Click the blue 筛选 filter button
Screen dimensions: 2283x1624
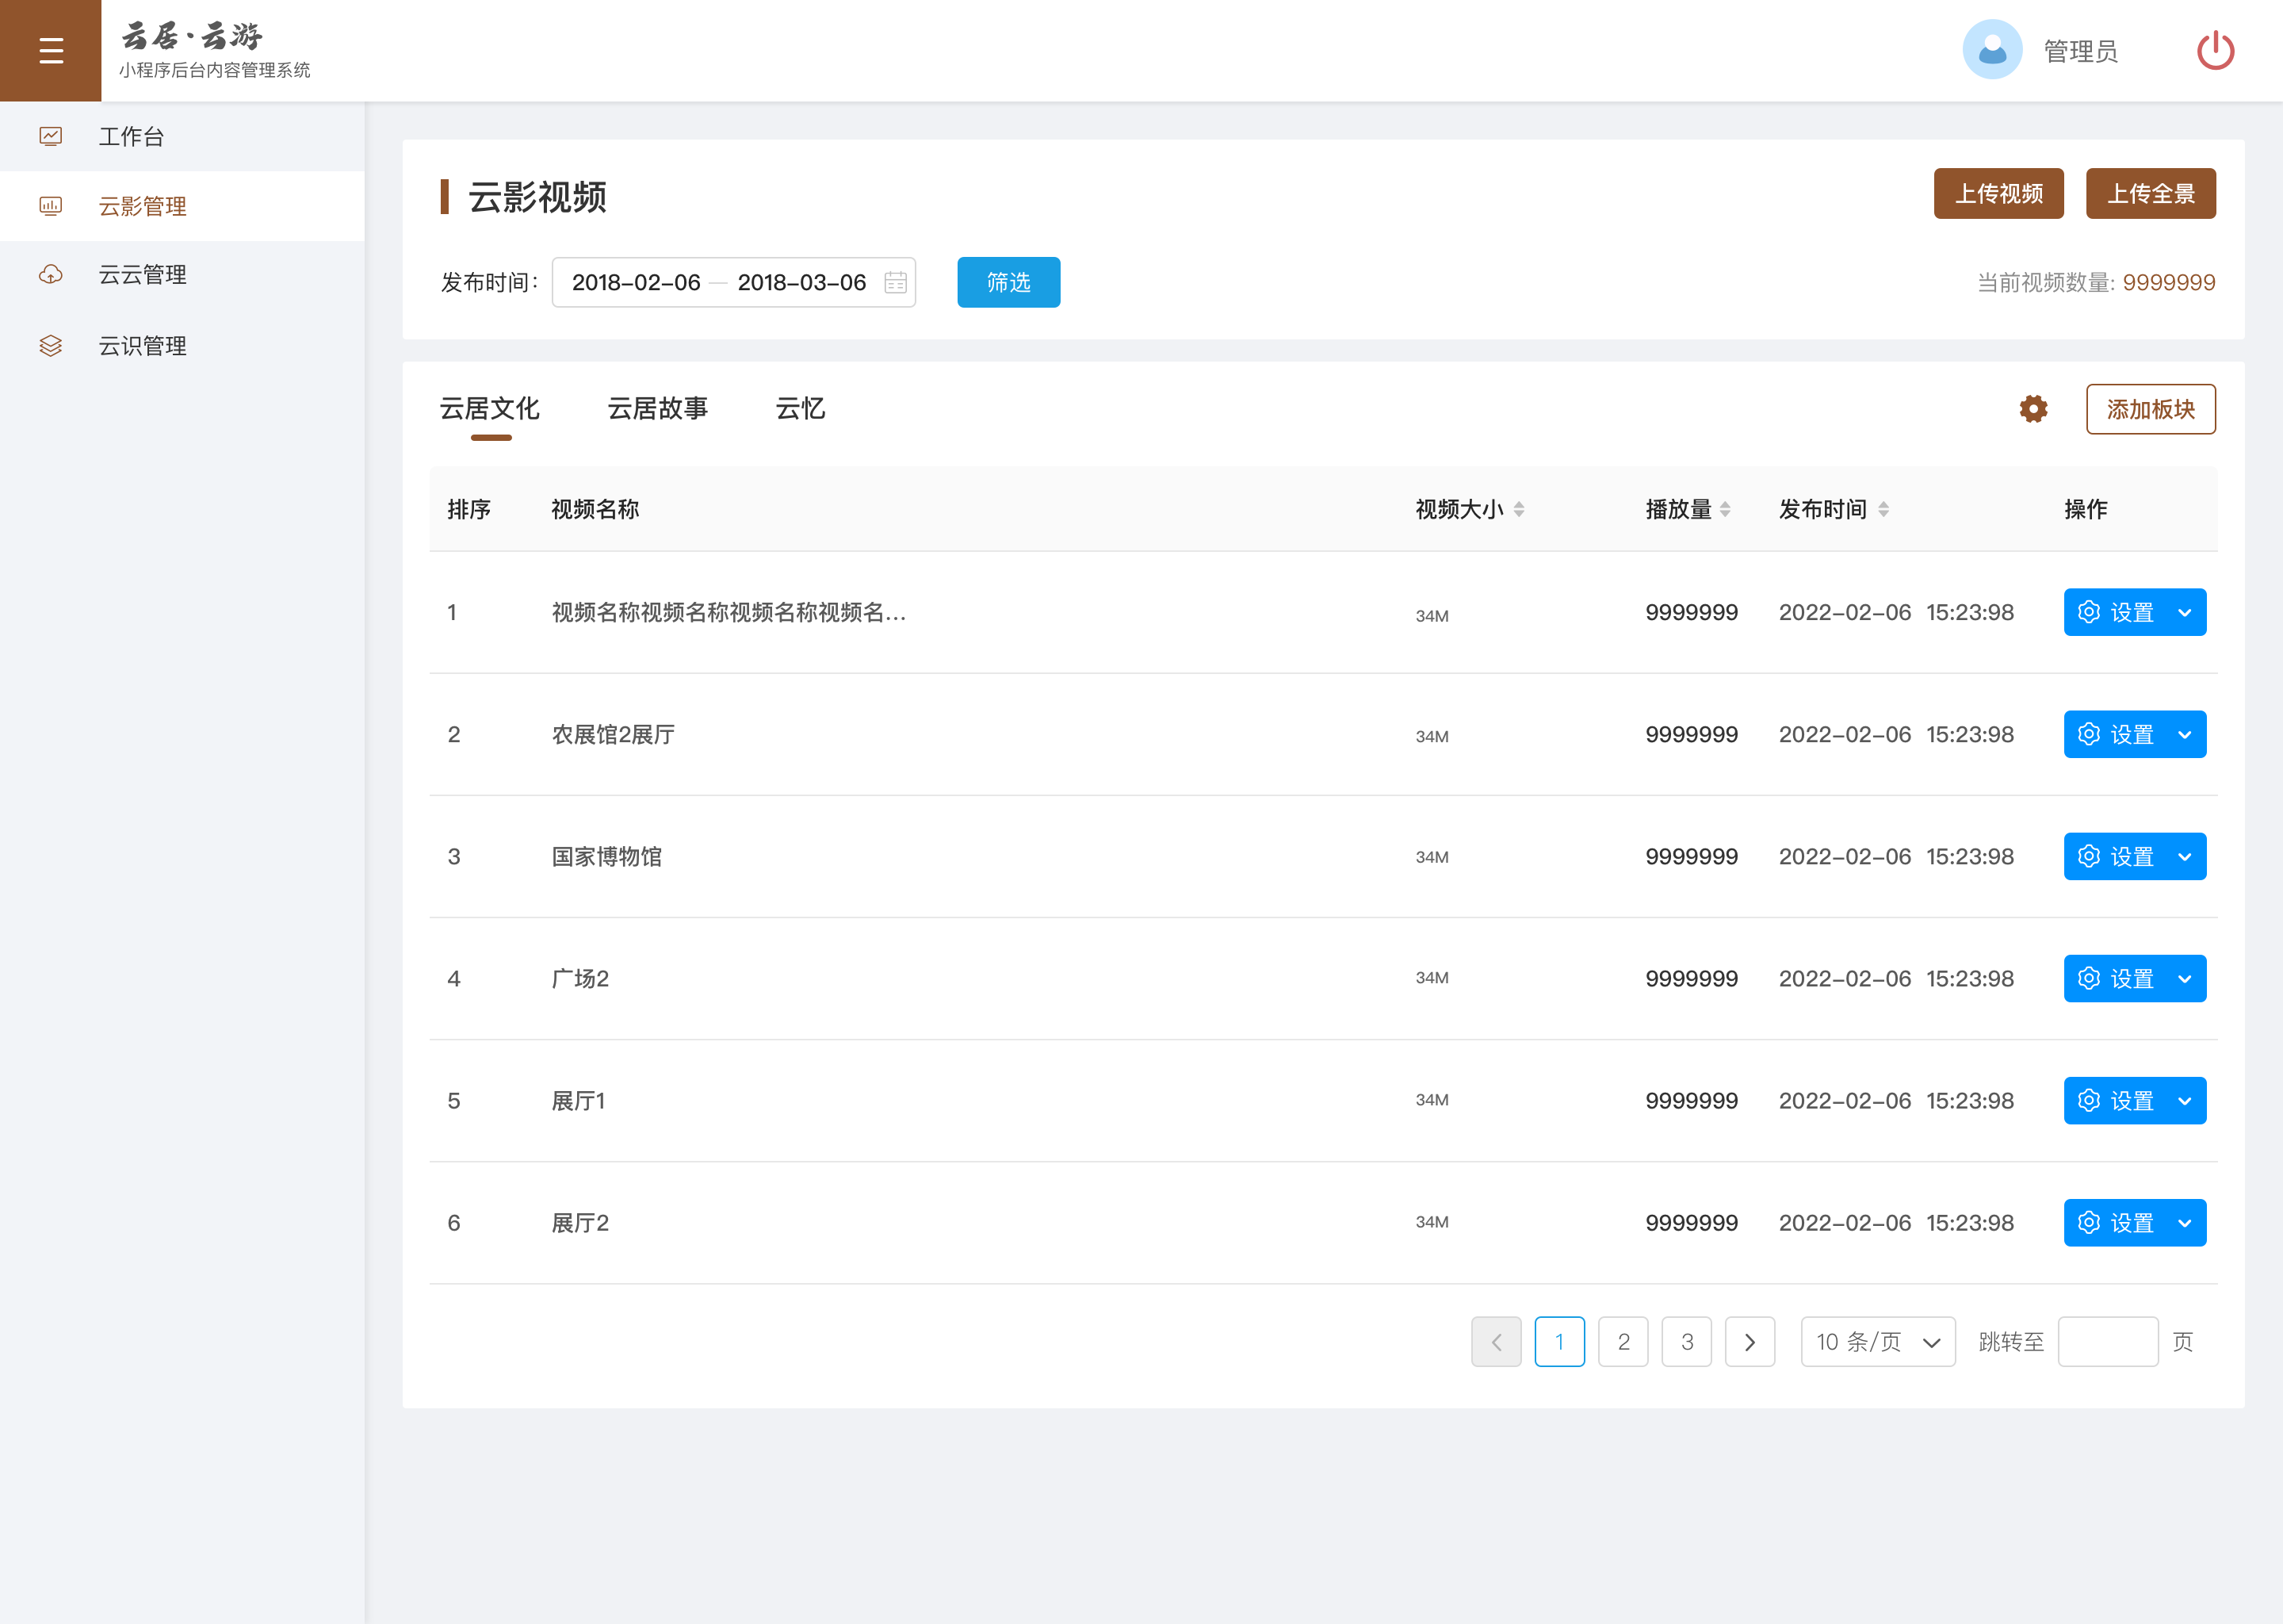pyautogui.click(x=1008, y=283)
